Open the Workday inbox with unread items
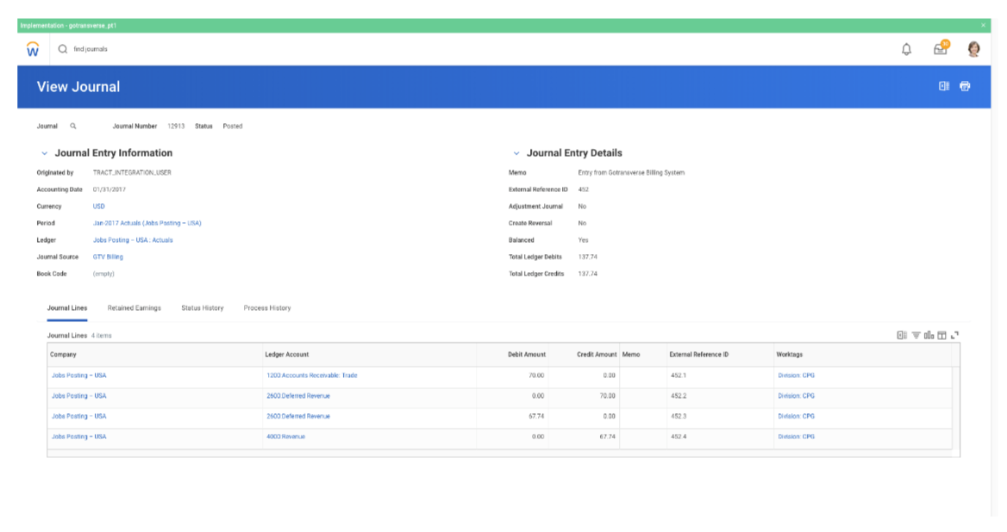 pyautogui.click(x=939, y=49)
